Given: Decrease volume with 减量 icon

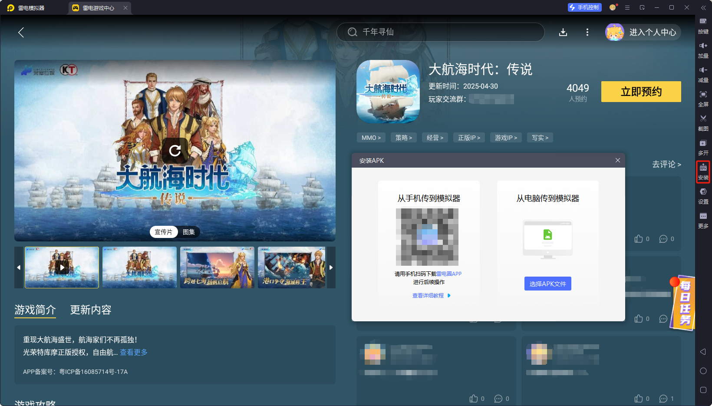Looking at the screenshot, I should pos(703,75).
